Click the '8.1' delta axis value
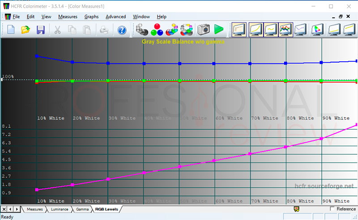The height and width of the screenshot is (220, 358). pos(6,126)
